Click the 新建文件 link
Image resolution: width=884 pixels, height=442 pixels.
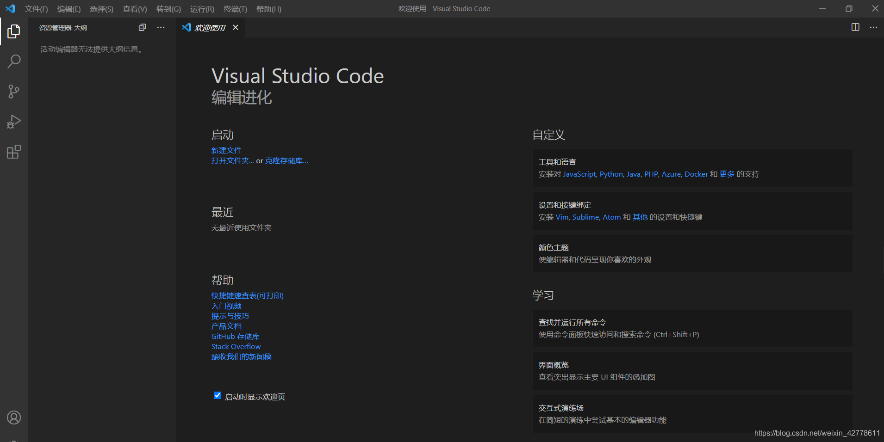(x=226, y=150)
